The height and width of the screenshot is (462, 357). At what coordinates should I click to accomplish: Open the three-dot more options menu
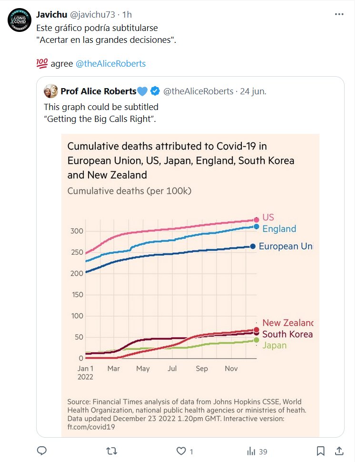click(339, 14)
